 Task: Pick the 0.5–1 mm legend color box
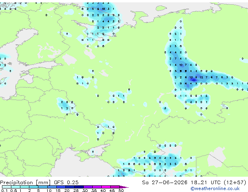pyautogui.click(x=16, y=187)
